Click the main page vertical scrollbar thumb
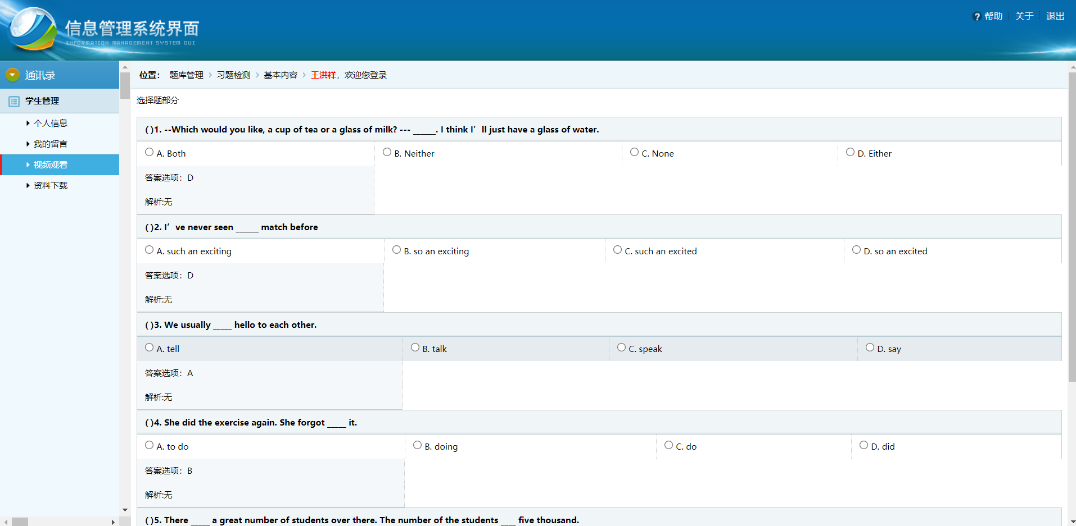This screenshot has height=526, width=1076. 1072,227
